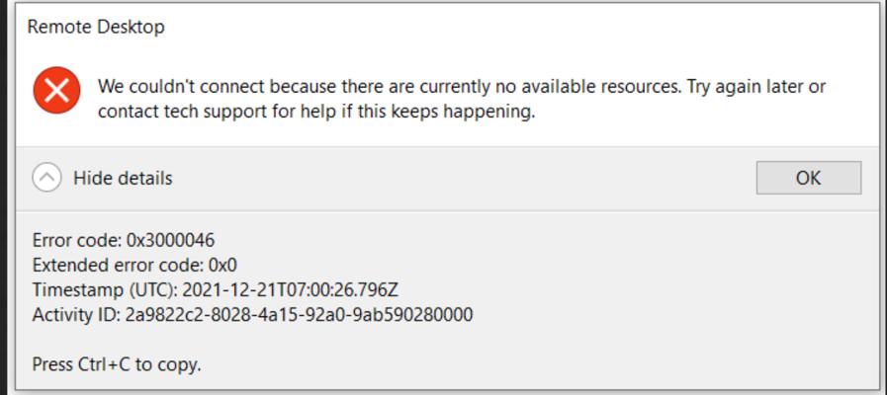Click the Remote Desktop title text
887x395 pixels.
[96, 28]
